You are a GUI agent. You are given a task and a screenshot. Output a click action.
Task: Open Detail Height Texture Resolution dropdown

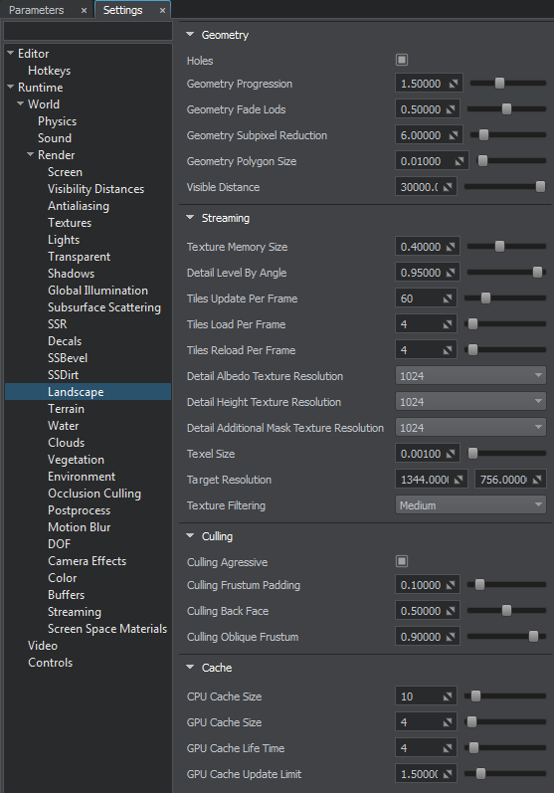tap(470, 402)
